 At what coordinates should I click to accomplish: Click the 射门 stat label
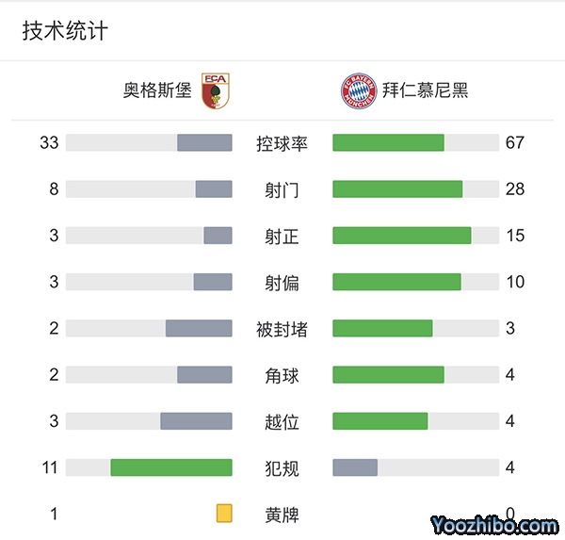pyautogui.click(x=282, y=189)
